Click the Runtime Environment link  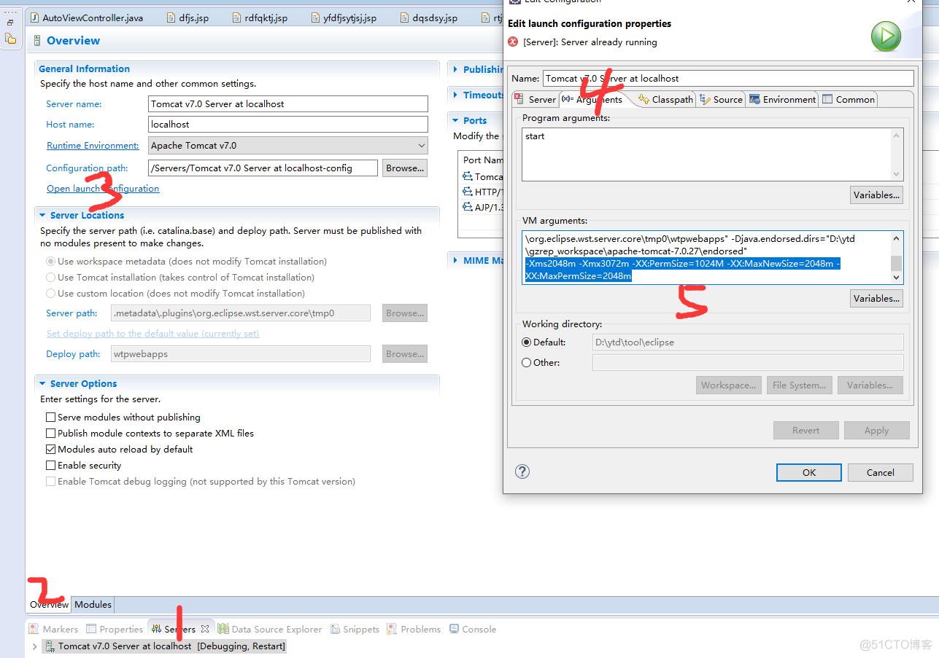click(x=93, y=145)
